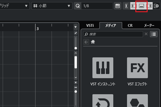This screenshot has width=161, height=107.
Task: Click the vertical scrollbar up arrow
Action: click(x=76, y=53)
